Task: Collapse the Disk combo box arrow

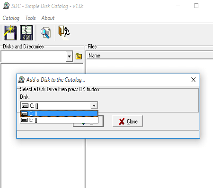Action: click(x=94, y=106)
